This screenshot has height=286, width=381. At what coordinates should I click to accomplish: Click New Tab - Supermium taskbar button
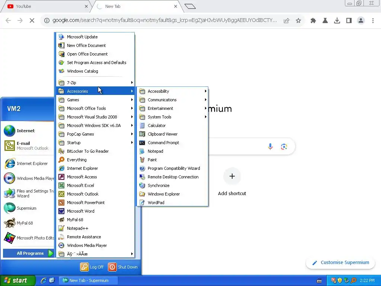point(89,280)
